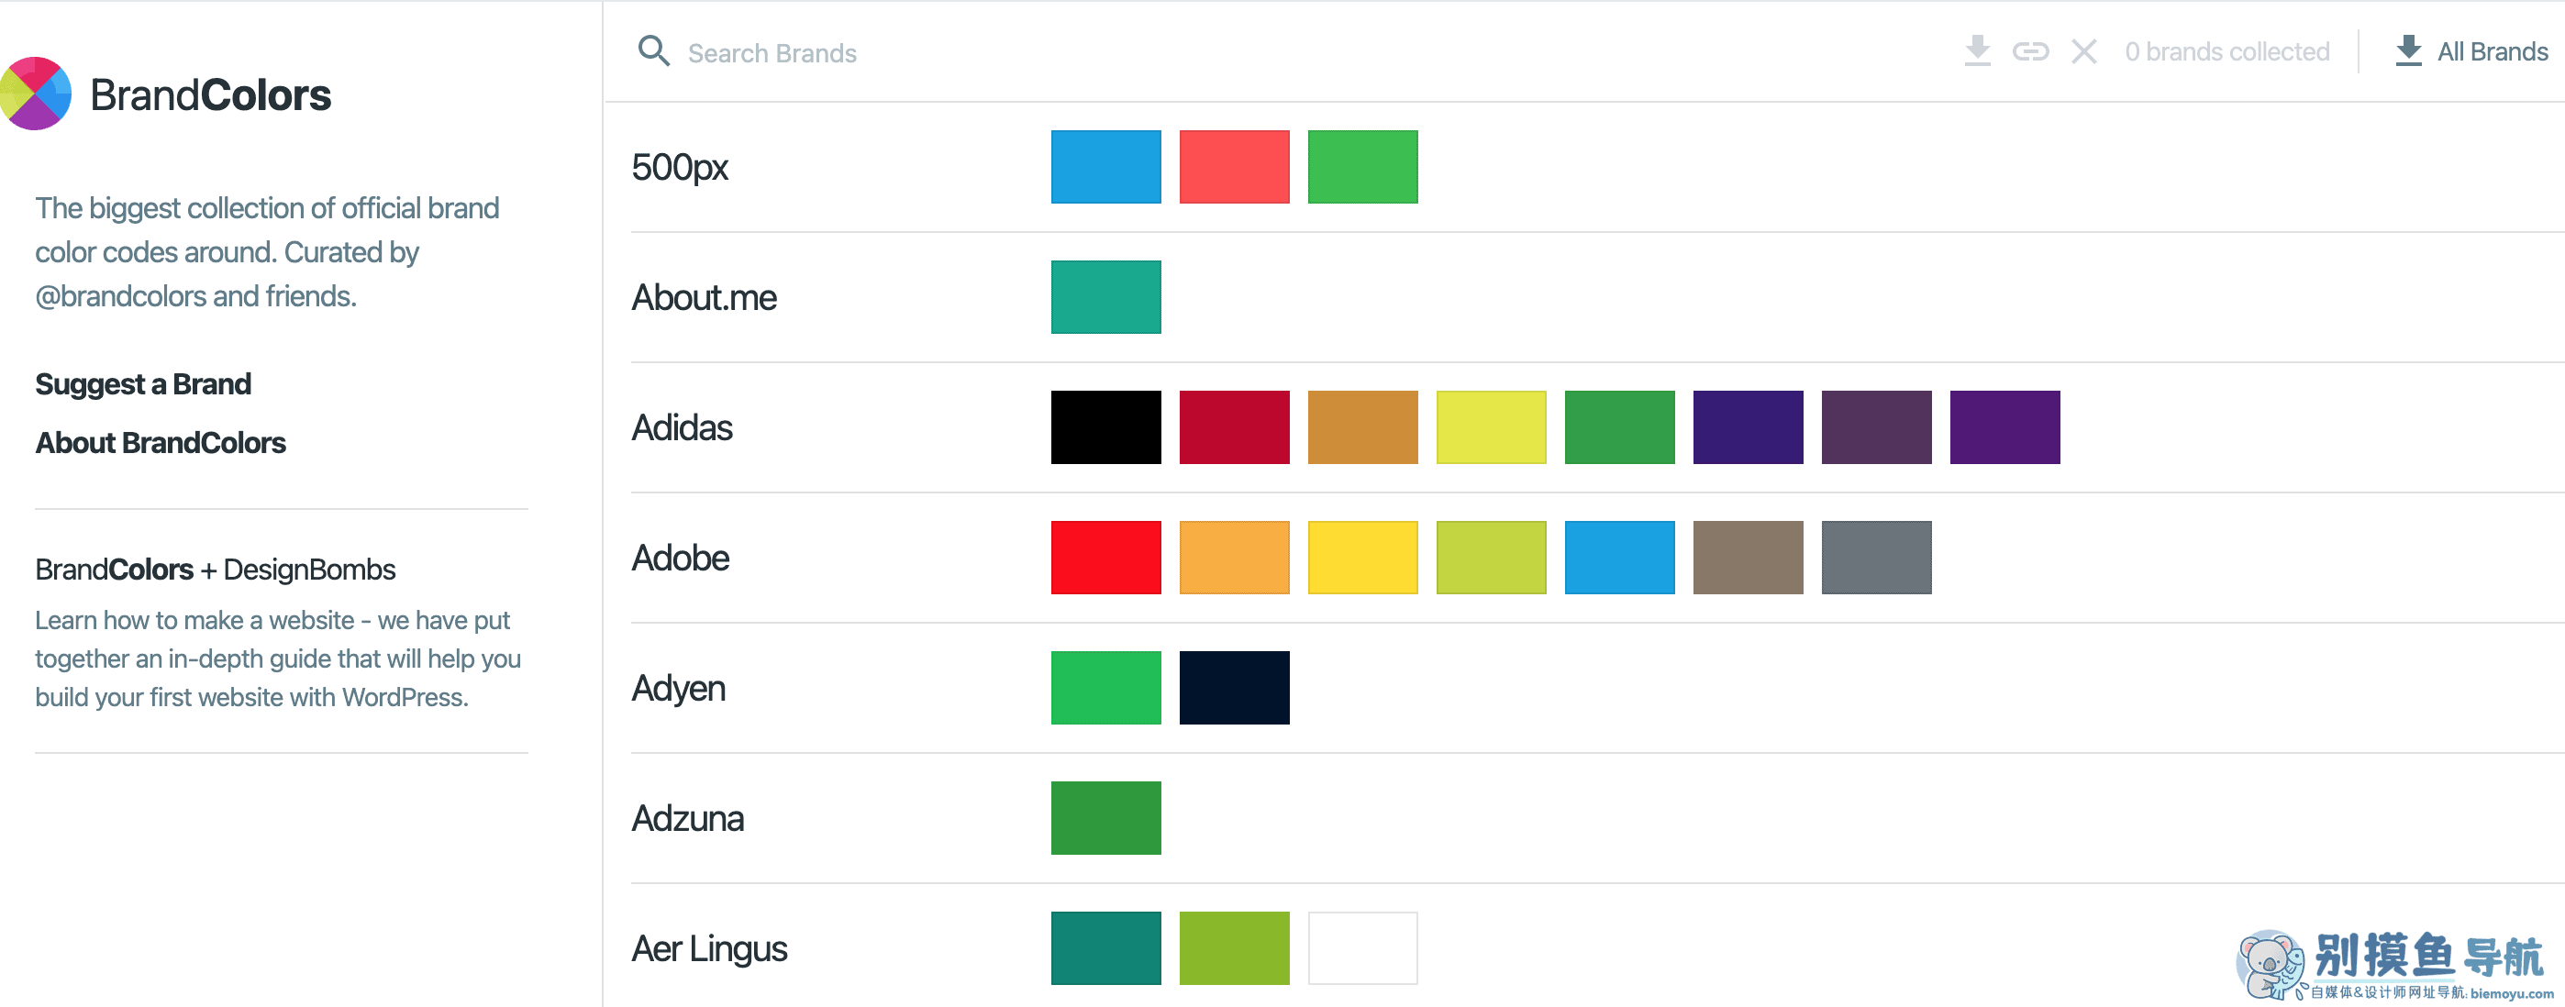Image resolution: width=2565 pixels, height=1007 pixels.
Task: Select the Adzuna brand name
Action: tap(688, 819)
